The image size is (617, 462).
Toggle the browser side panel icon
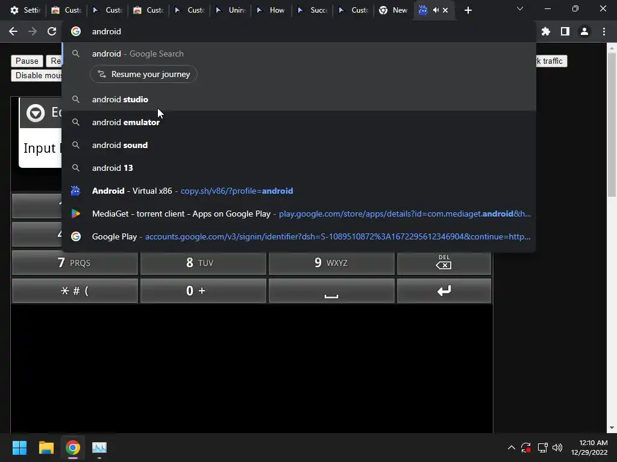[x=565, y=31]
